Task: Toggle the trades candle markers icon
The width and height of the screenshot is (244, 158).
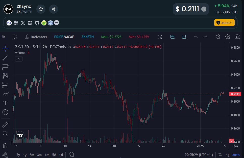Action: pos(173,37)
